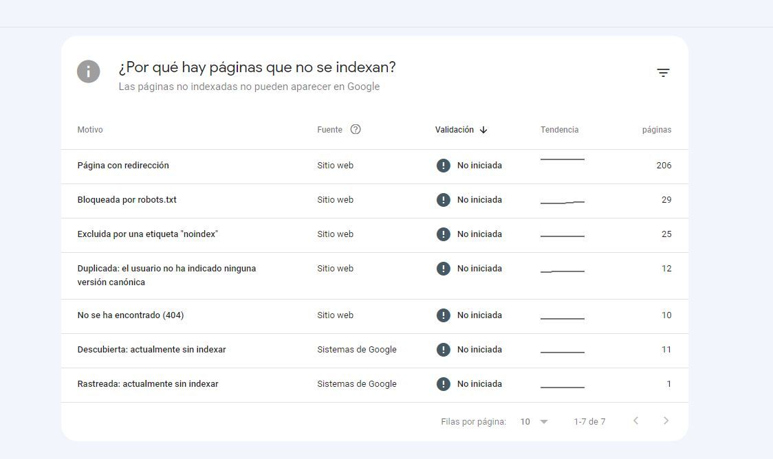Click the gray info icon by the title

point(88,72)
